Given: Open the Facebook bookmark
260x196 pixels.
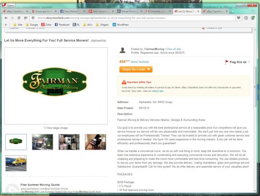Looking at the screenshot, I should (x=62, y=25).
